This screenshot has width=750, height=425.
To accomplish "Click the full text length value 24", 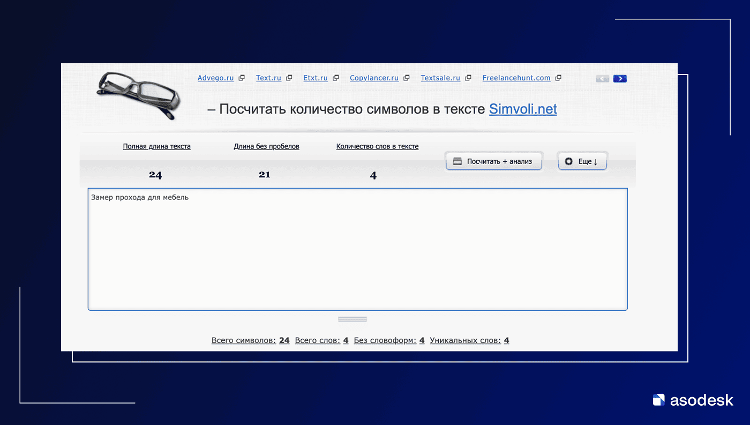I will 155,175.
